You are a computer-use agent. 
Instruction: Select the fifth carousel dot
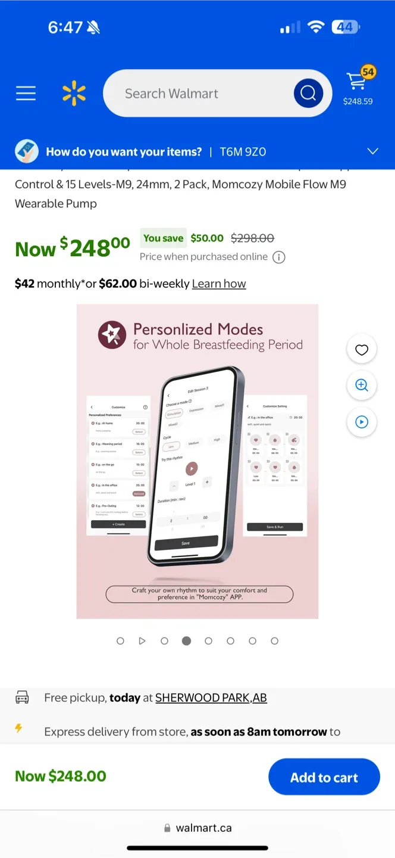point(208,641)
